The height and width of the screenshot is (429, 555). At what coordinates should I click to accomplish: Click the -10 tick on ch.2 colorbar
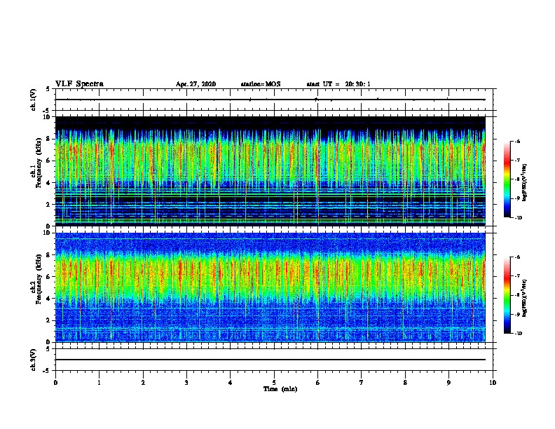(518, 333)
